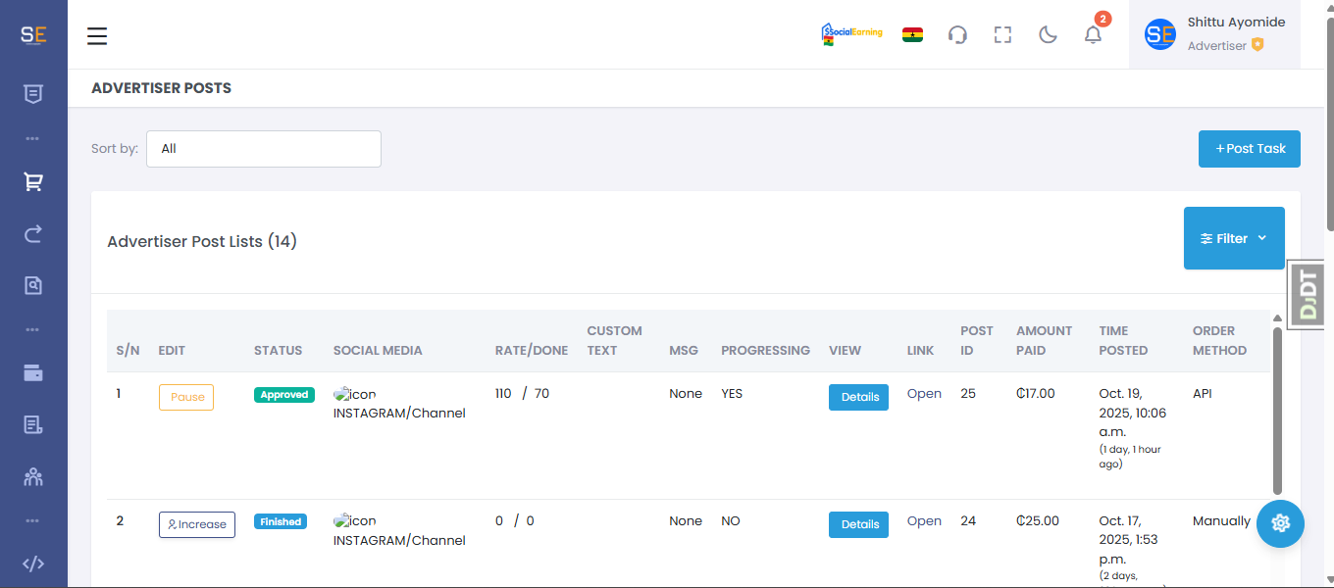
Task: Open the shopping cart sidebar icon
Action: pyautogui.click(x=33, y=182)
